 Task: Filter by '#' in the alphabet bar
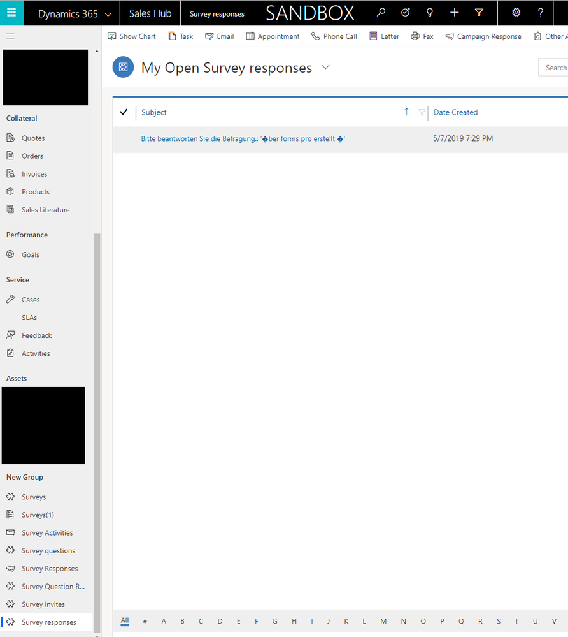145,621
